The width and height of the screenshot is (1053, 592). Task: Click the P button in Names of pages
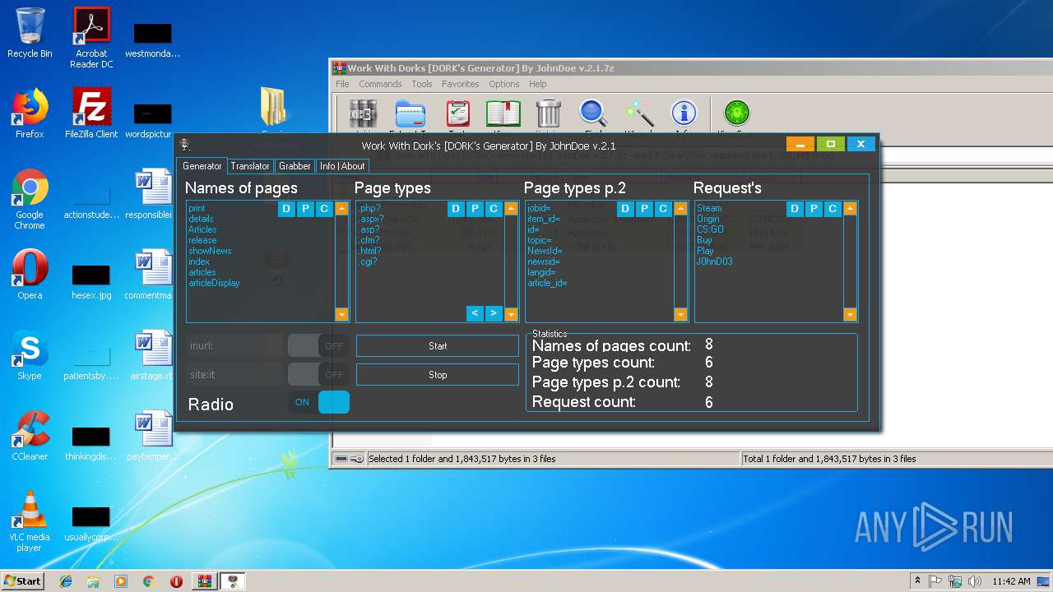tap(305, 209)
